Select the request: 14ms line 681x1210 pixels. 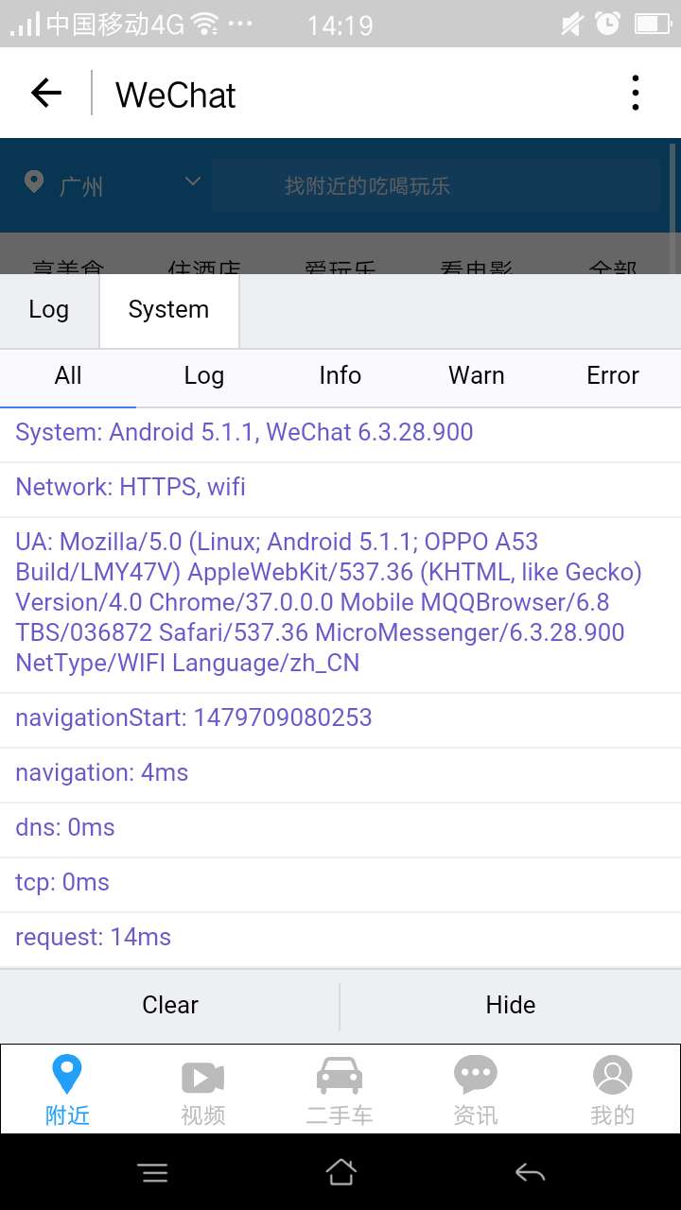point(340,938)
